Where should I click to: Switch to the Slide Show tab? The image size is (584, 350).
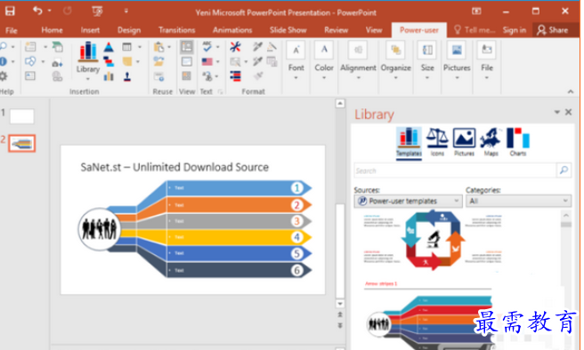[x=288, y=30]
